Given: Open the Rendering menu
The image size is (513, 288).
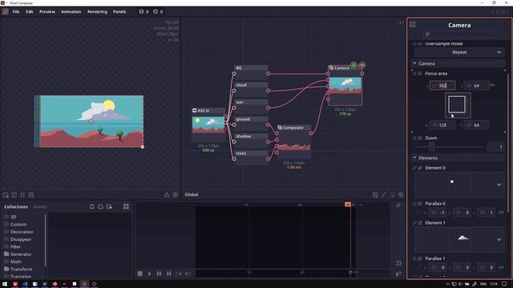Looking at the screenshot, I should 97,12.
